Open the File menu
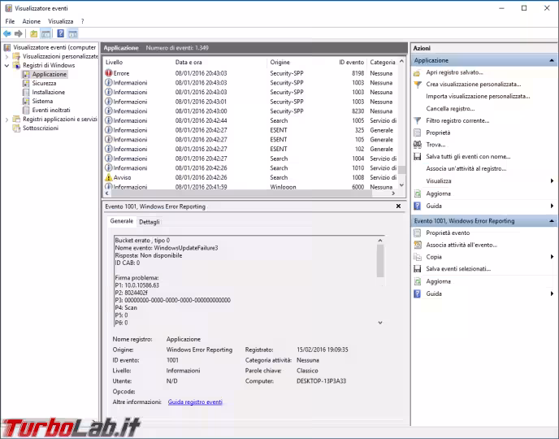Screen dimensions: 559x439 tap(10, 21)
